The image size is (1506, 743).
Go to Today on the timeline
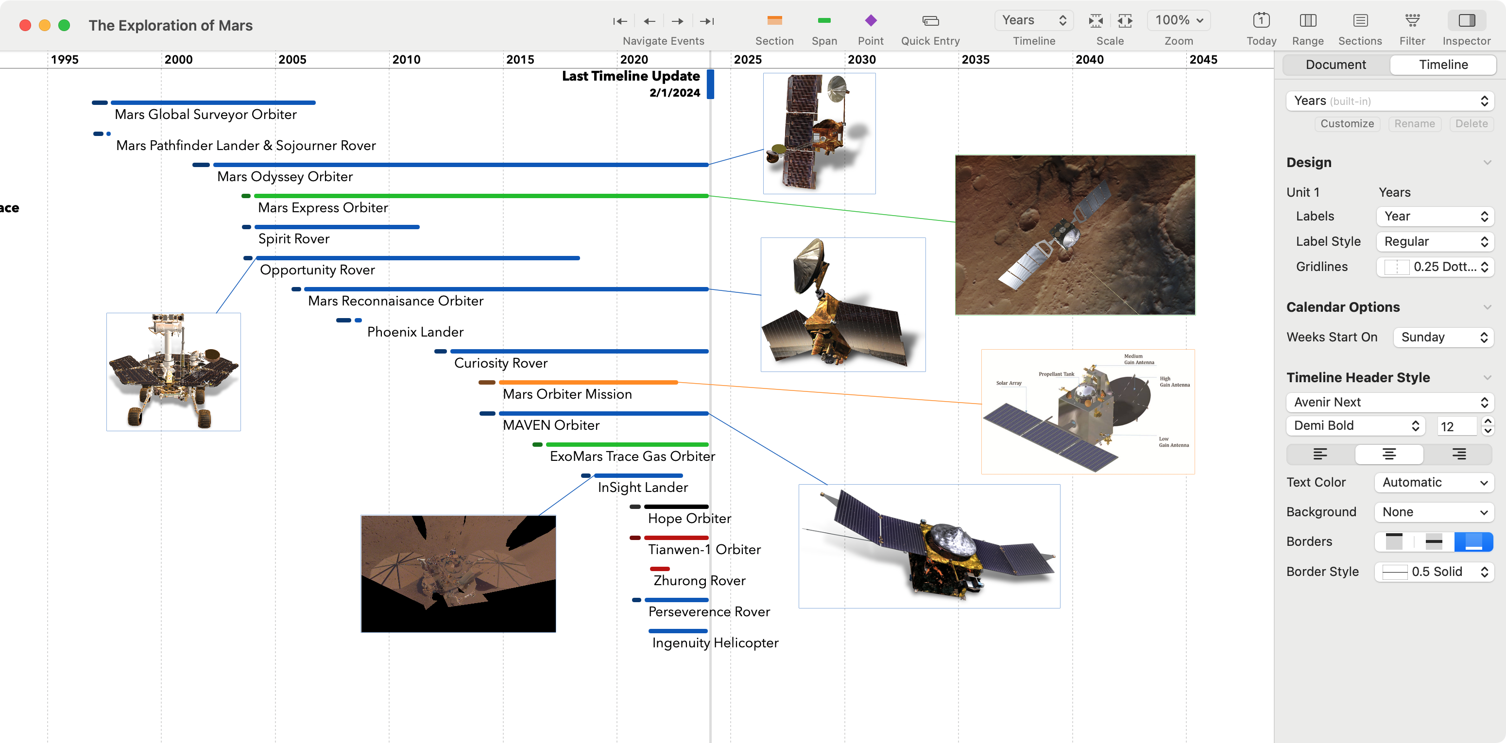tap(1261, 21)
